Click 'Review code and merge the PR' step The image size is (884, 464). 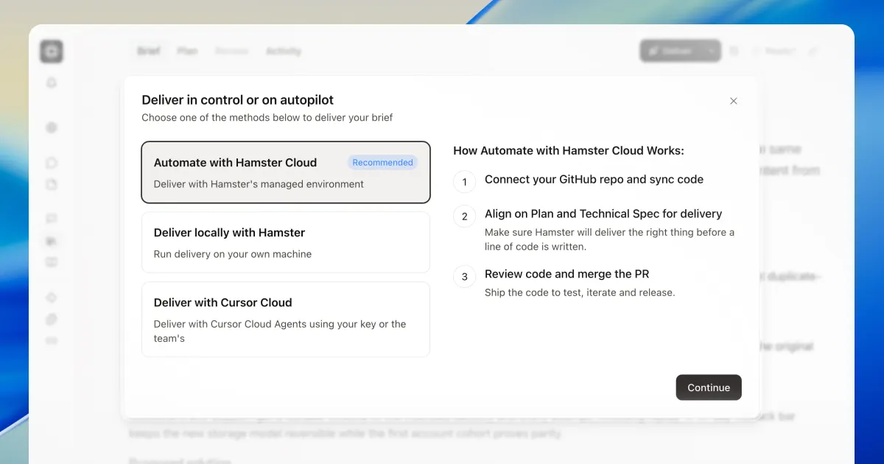[x=566, y=274]
